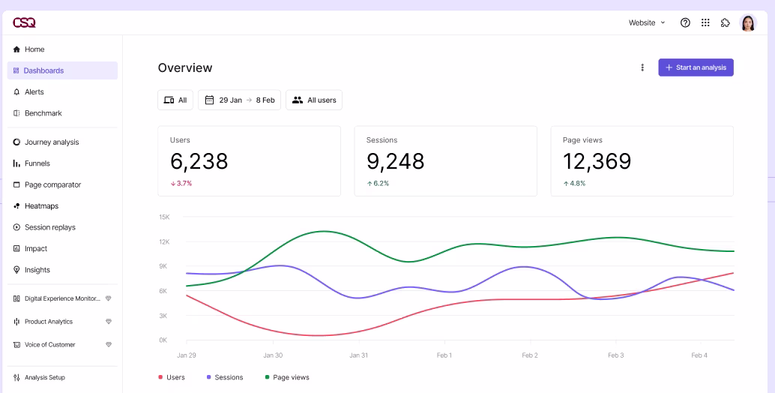Open Funnels in sidebar
The image size is (775, 393).
[x=62, y=163]
